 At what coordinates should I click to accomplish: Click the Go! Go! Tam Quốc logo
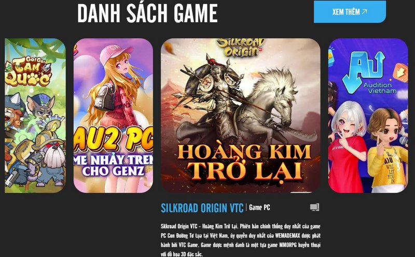(28, 72)
